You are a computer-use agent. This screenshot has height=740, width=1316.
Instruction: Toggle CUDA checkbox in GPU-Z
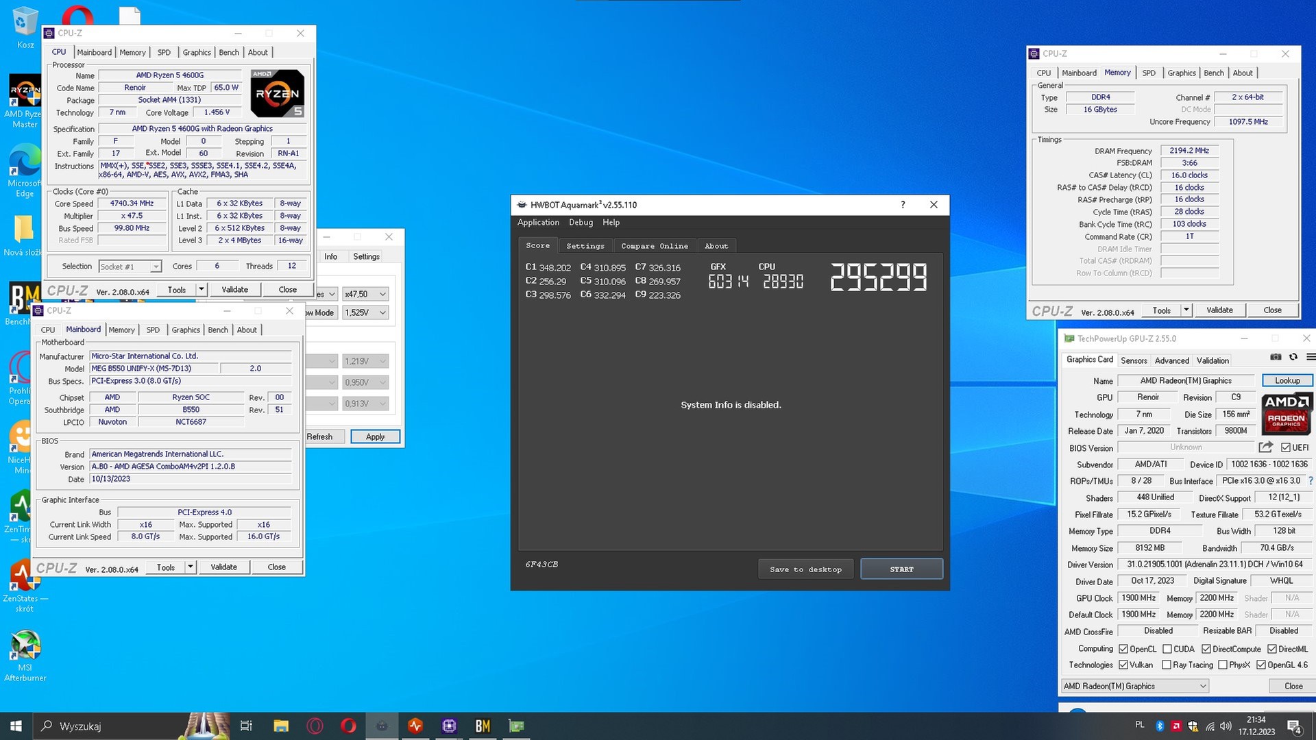pyautogui.click(x=1167, y=649)
